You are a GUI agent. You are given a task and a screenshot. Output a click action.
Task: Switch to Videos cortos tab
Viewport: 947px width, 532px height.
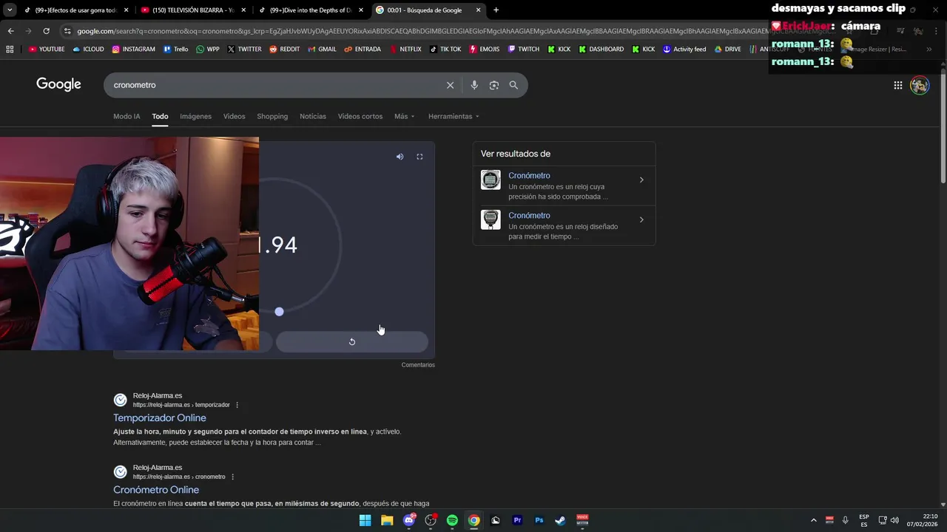tap(360, 116)
